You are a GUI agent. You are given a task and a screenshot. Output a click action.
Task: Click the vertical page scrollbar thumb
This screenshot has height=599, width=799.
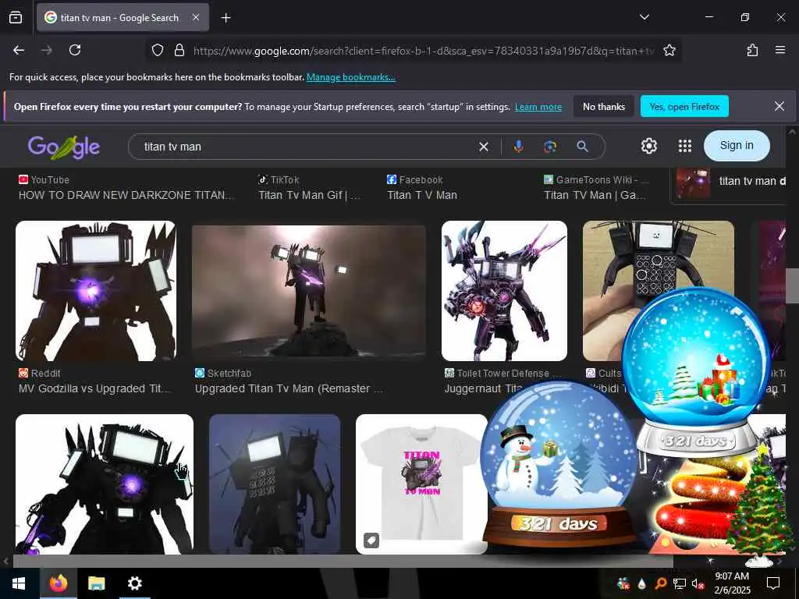tap(793, 286)
